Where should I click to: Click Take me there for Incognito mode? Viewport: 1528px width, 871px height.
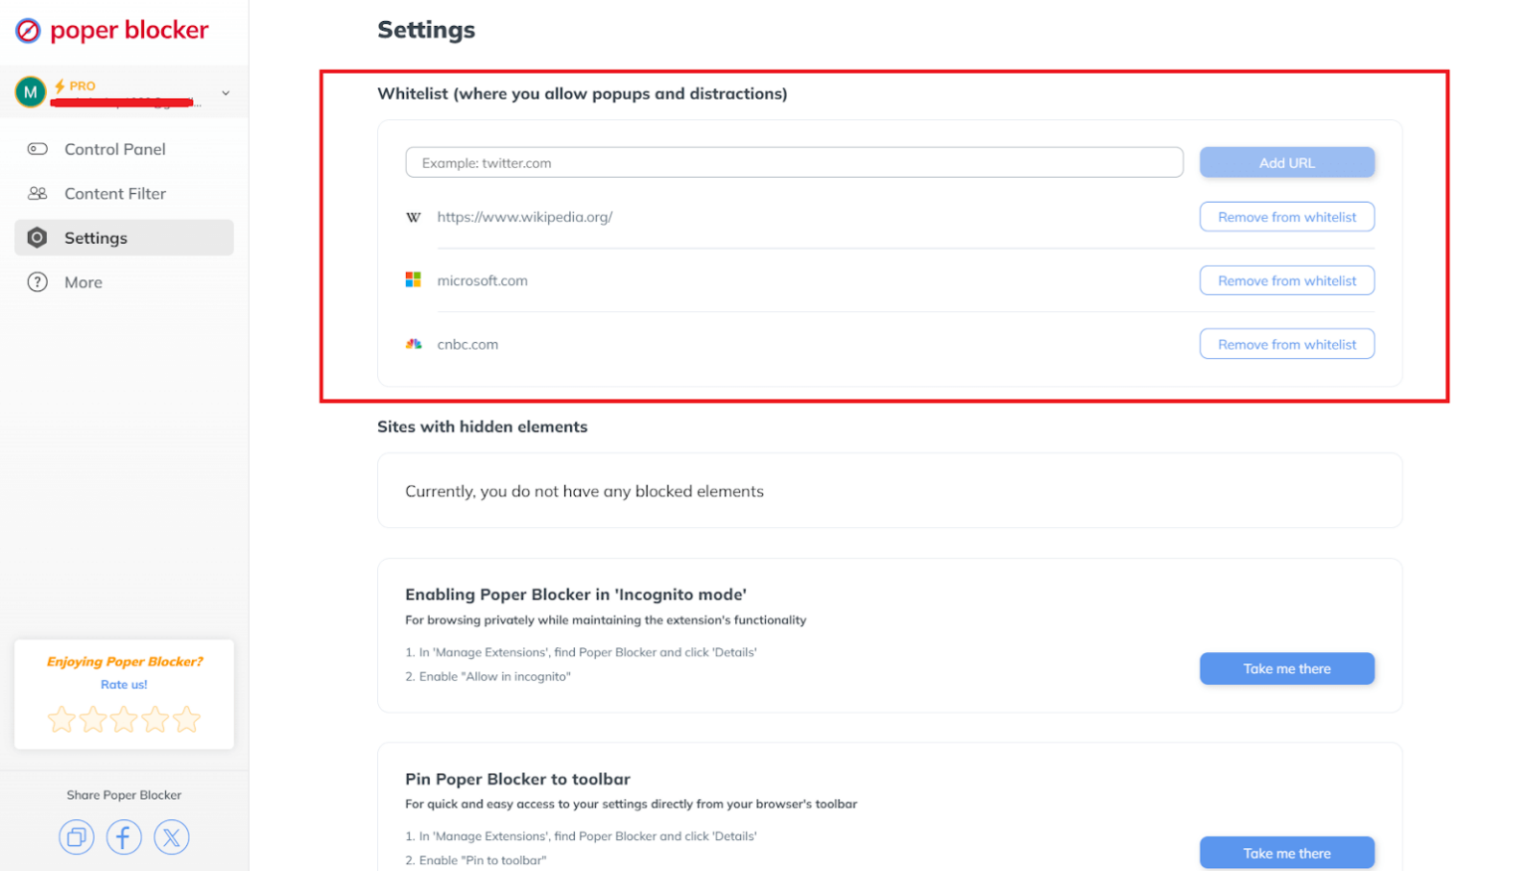(1286, 669)
